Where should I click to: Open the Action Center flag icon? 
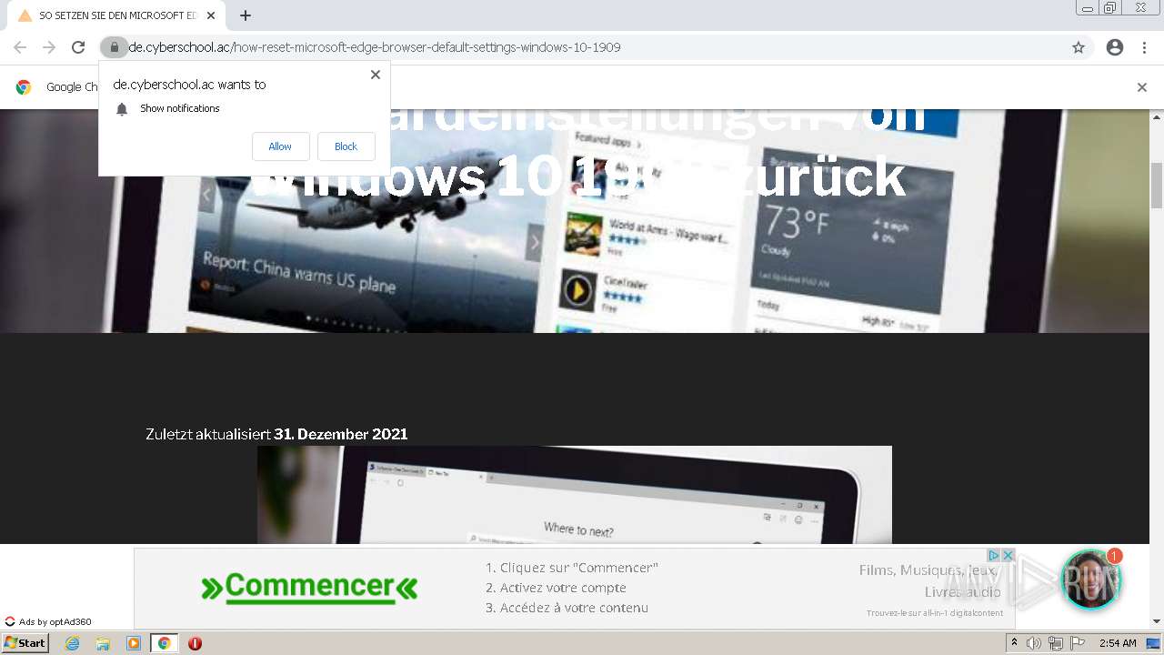(x=1078, y=643)
